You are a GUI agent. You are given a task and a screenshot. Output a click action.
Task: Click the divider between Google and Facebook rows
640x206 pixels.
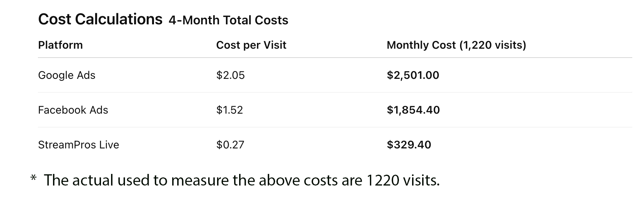335,92
